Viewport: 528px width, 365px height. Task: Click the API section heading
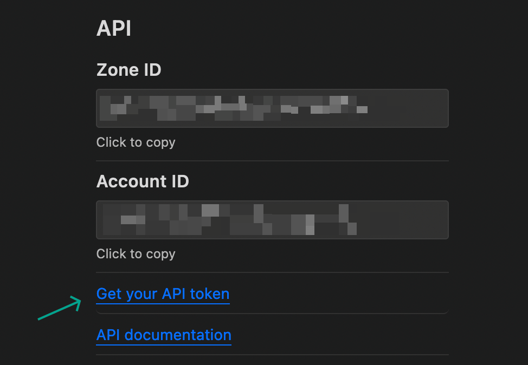(x=113, y=28)
